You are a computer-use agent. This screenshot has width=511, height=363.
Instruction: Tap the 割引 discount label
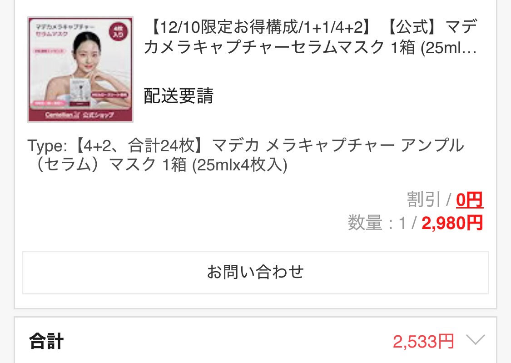tap(424, 200)
